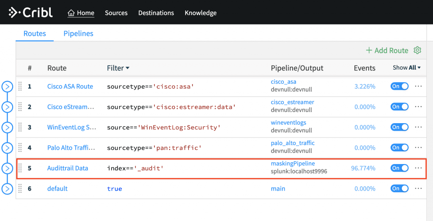Screen dimensions: 433x221
Task: Open the maskingPipeline link
Action: (293, 164)
